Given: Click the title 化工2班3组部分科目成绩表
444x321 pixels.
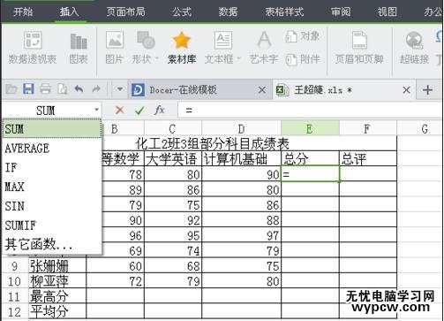Looking at the screenshot, I should click(x=213, y=144).
